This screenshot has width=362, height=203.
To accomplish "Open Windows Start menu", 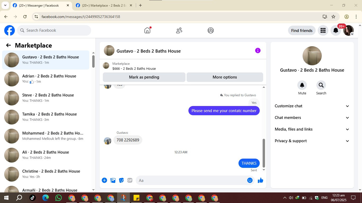I will tap(6, 198).
